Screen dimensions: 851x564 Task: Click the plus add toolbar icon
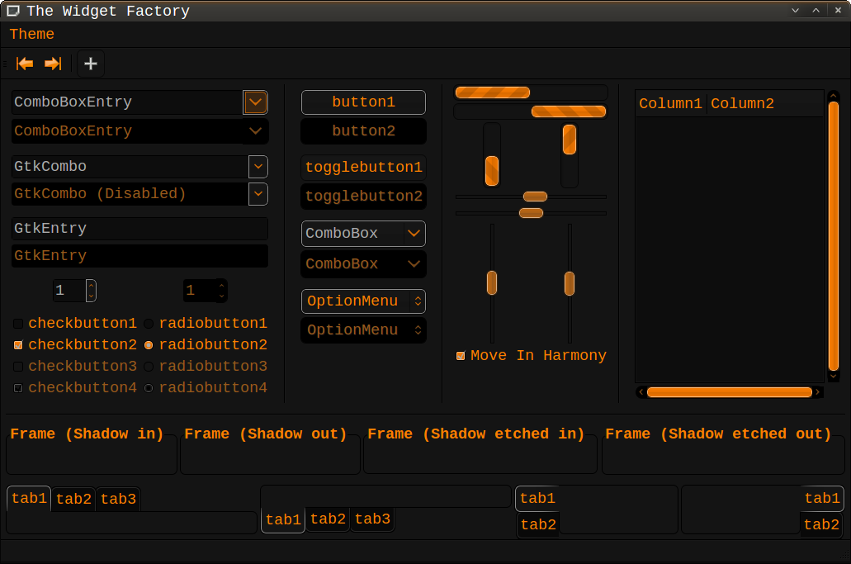(91, 64)
